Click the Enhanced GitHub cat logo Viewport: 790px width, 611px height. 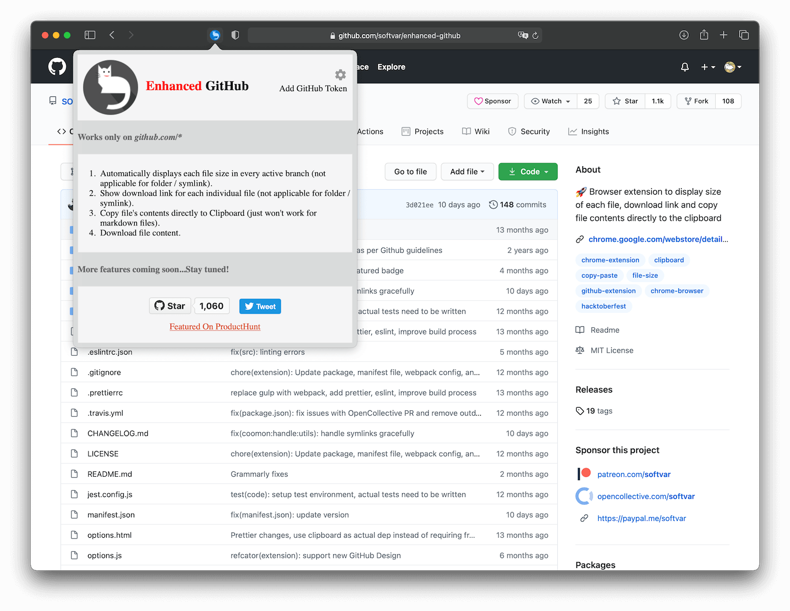pyautogui.click(x=111, y=87)
